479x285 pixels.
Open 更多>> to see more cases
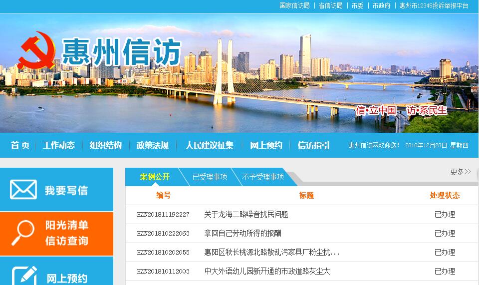pos(461,172)
